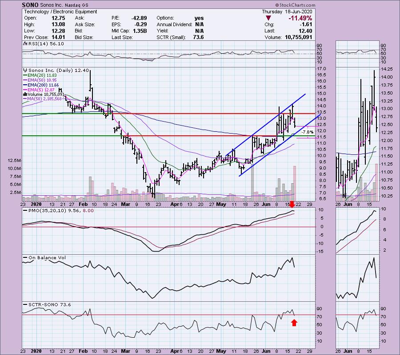
Task: Click the High value 13.08
Action: point(58,24)
